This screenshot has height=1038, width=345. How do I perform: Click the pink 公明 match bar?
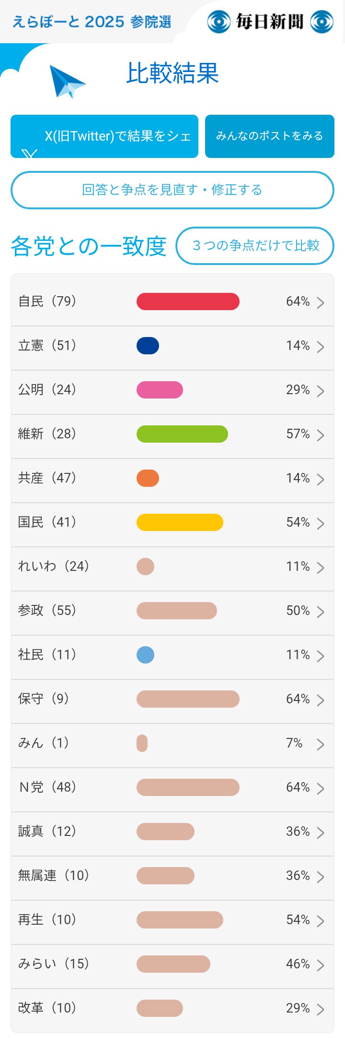(160, 390)
